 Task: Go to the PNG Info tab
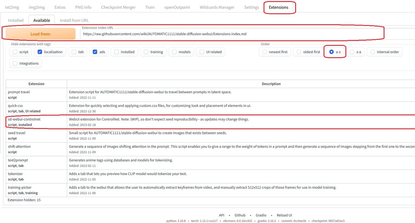tap(83, 7)
